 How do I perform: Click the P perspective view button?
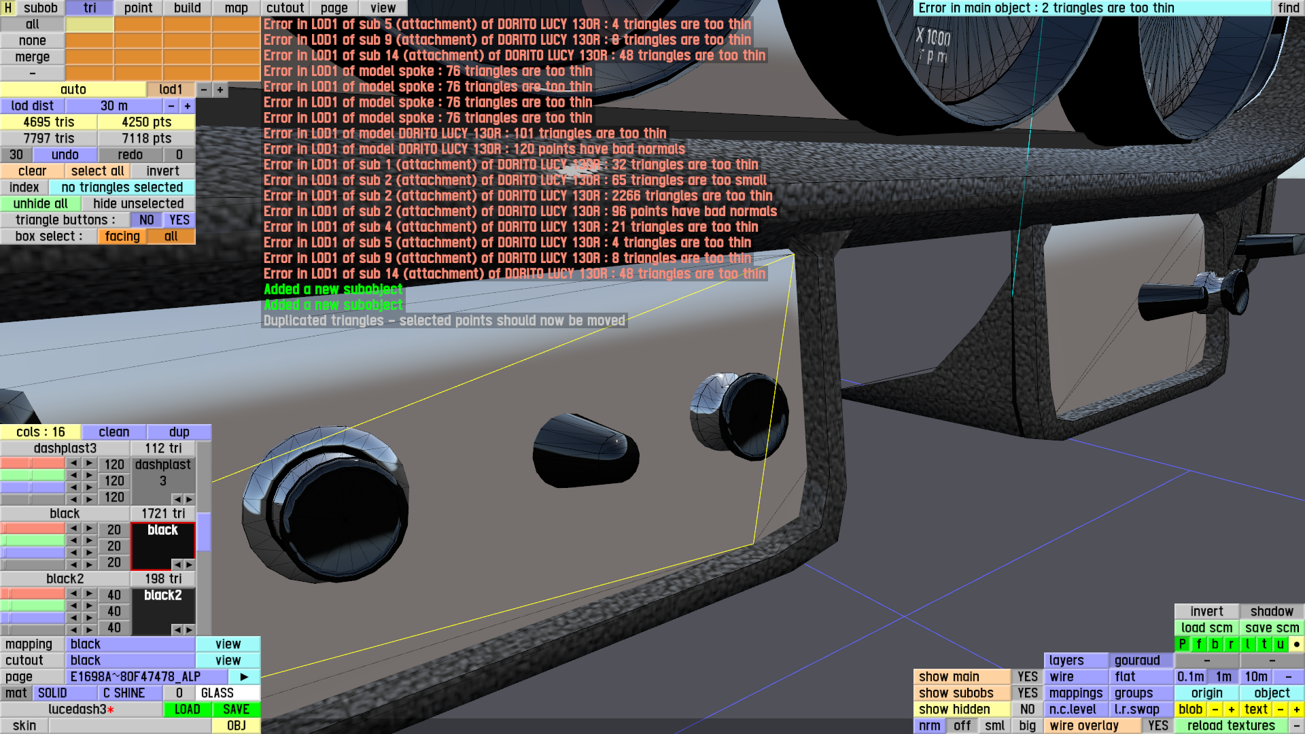[x=1183, y=644]
